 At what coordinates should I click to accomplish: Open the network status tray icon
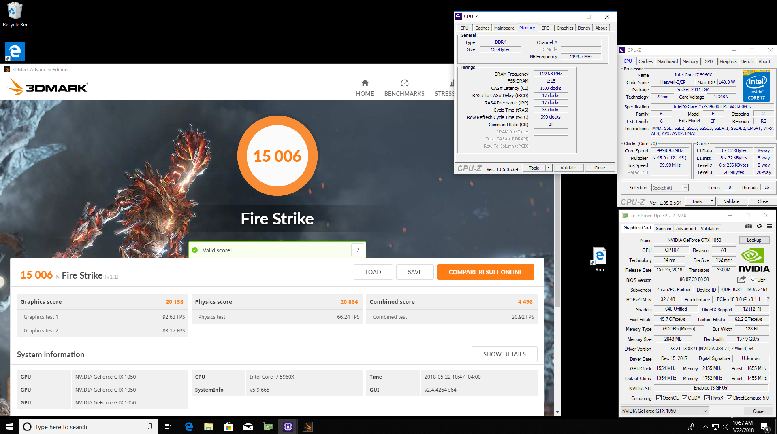tap(715, 427)
